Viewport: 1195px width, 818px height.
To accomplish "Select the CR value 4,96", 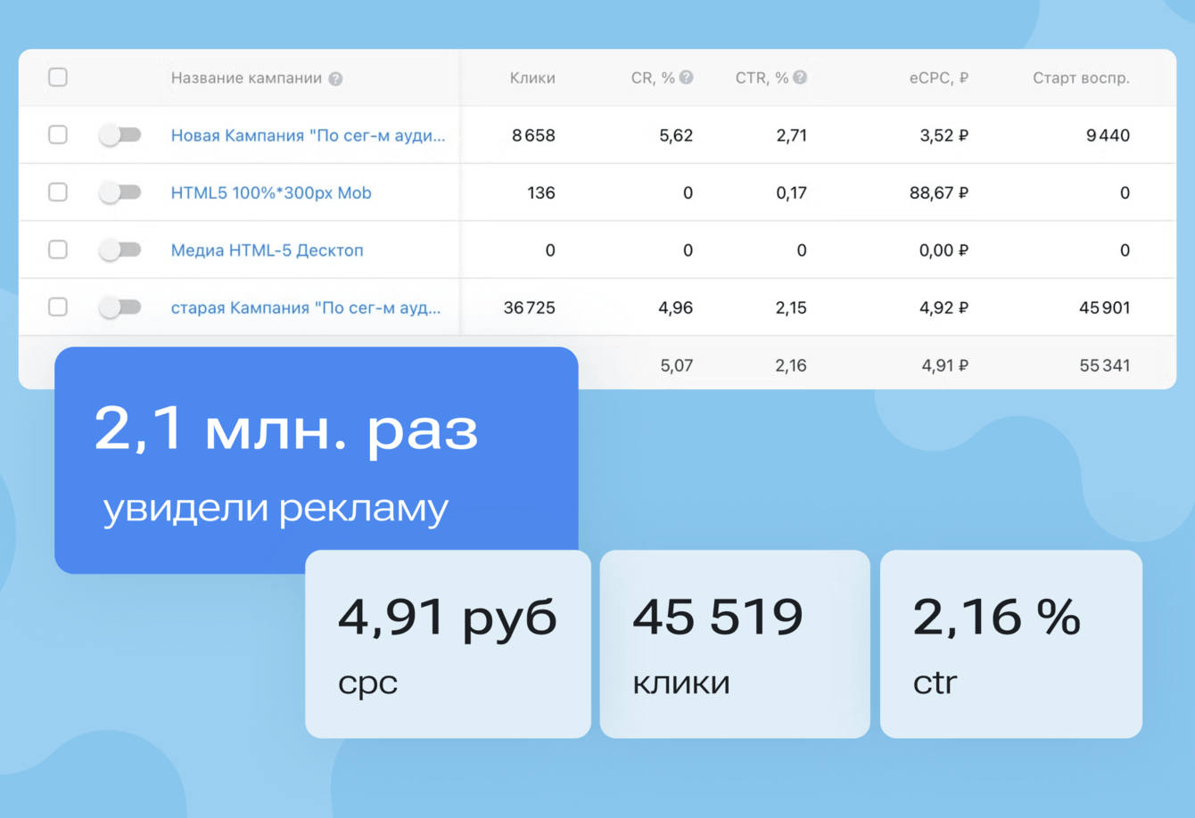I will [x=675, y=307].
